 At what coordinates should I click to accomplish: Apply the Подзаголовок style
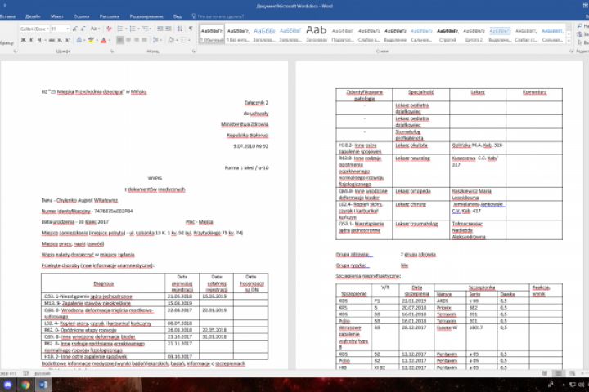click(x=343, y=34)
